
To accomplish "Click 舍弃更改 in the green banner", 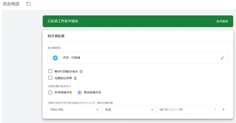I will [x=222, y=21].
